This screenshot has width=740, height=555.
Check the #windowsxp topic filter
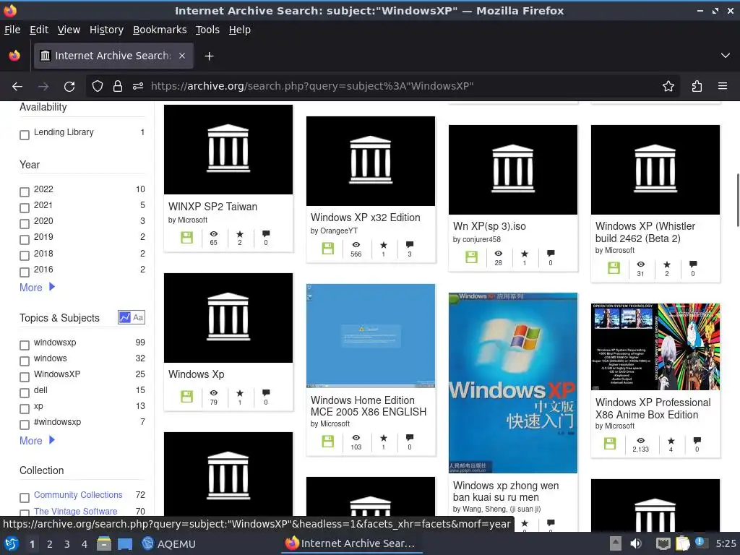tap(25, 425)
